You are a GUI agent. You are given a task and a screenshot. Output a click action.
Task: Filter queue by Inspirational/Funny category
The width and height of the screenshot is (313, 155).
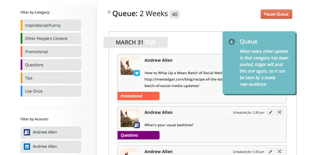point(51,25)
